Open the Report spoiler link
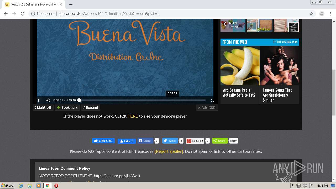Viewport: 336px width, 189px height. pos(169,151)
